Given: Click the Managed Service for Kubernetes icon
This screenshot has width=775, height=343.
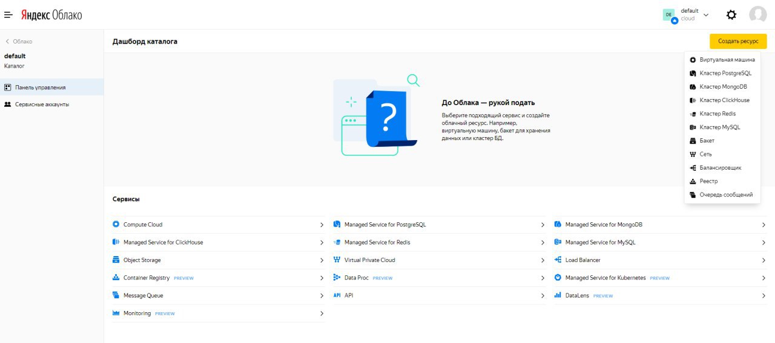Looking at the screenshot, I should pyautogui.click(x=558, y=278).
